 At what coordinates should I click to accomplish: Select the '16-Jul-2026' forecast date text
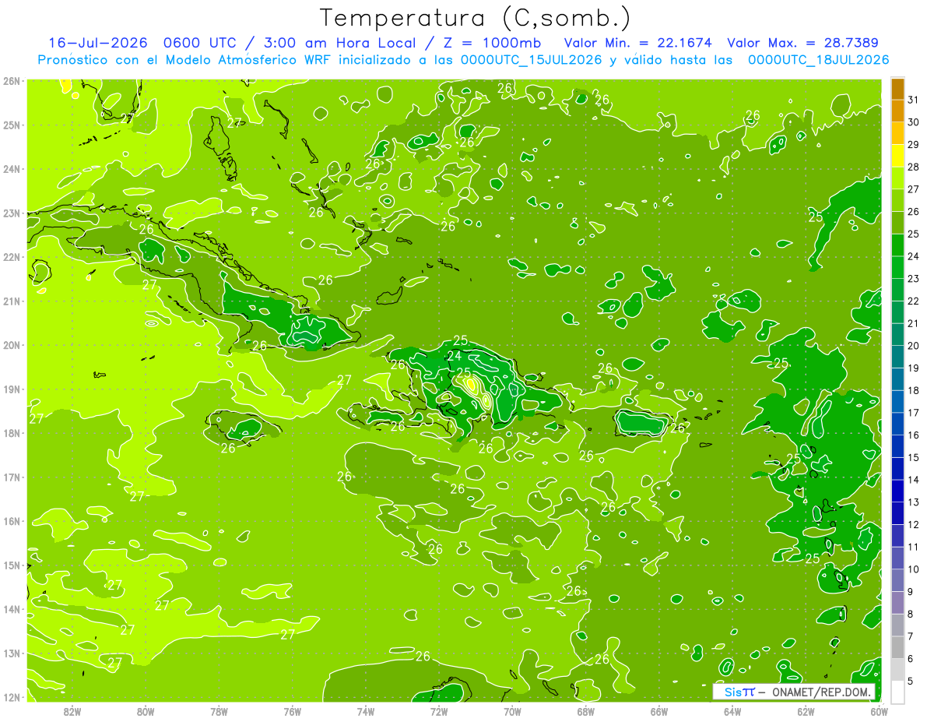pos(97,43)
